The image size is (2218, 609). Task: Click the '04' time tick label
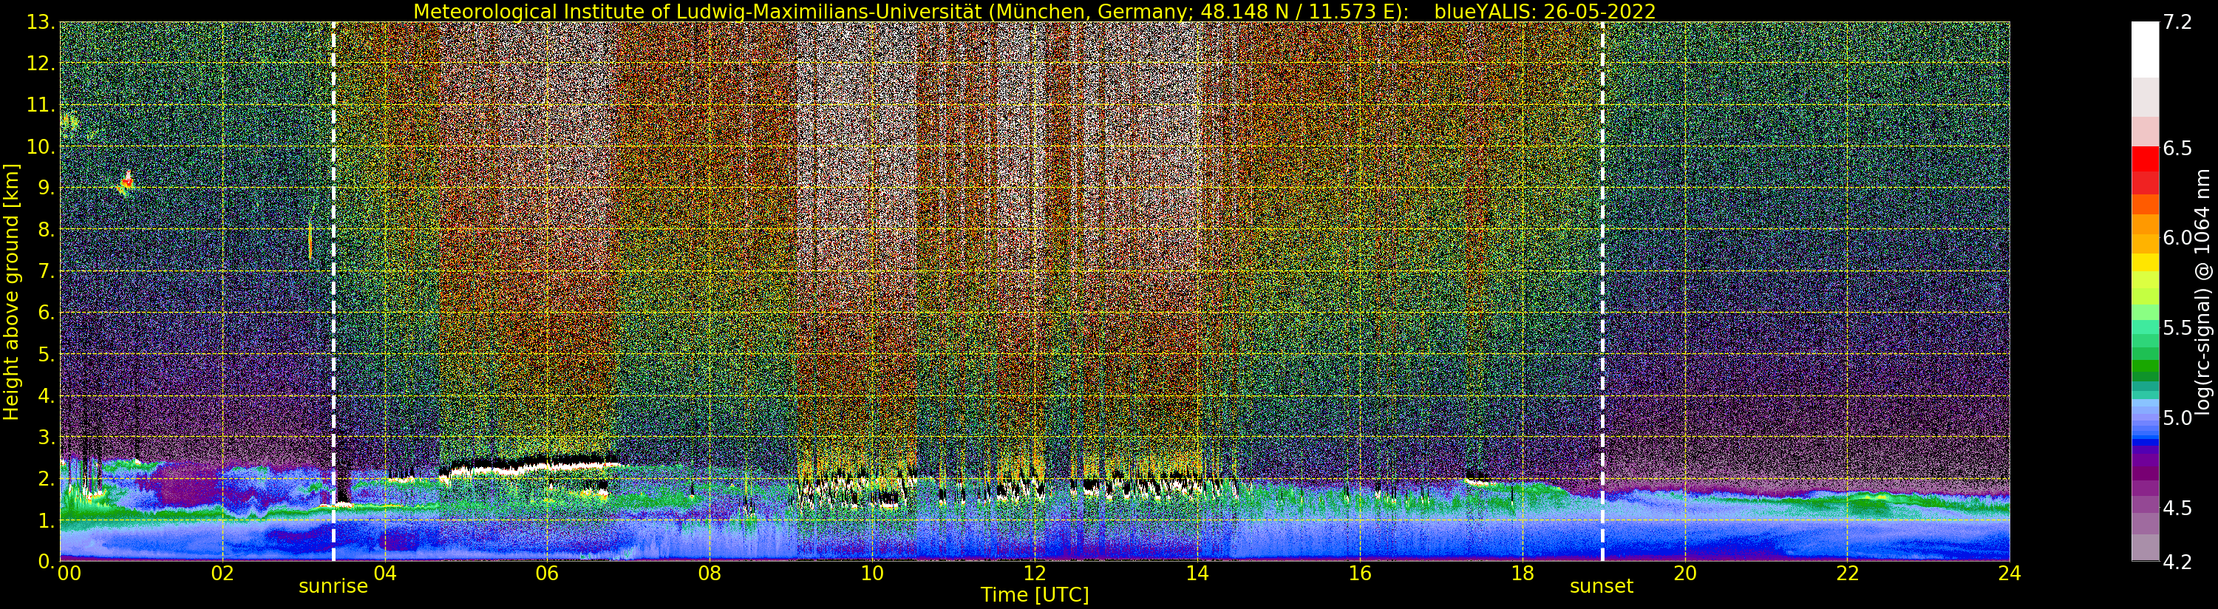point(385,574)
